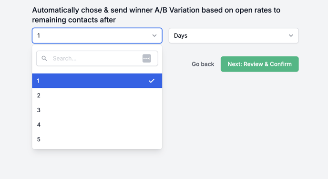Screen dimensions: 328x179
Task: Pick option 4 in the dropdown list
Action: click(x=97, y=125)
